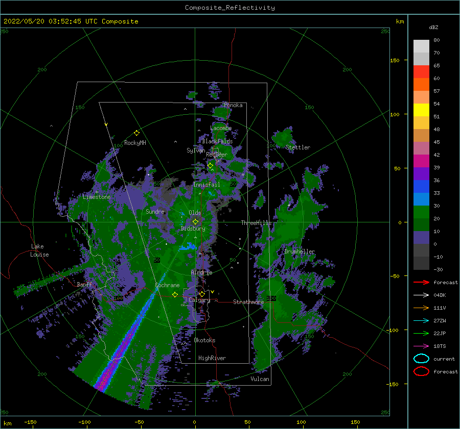The height and width of the screenshot is (429, 460).
Task: Click the magenta 18TS arrow icon
Action: point(421,346)
